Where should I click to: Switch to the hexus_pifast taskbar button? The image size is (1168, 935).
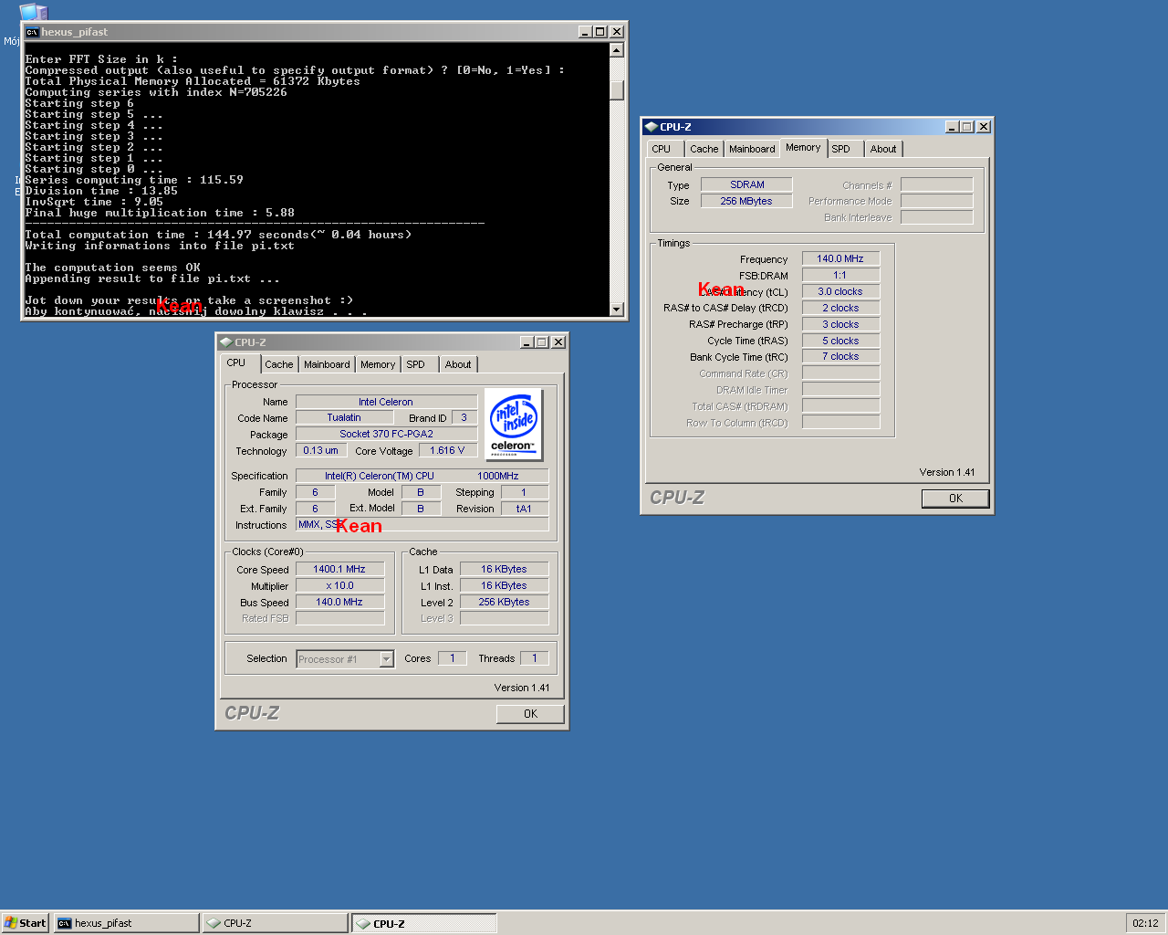[x=126, y=923]
